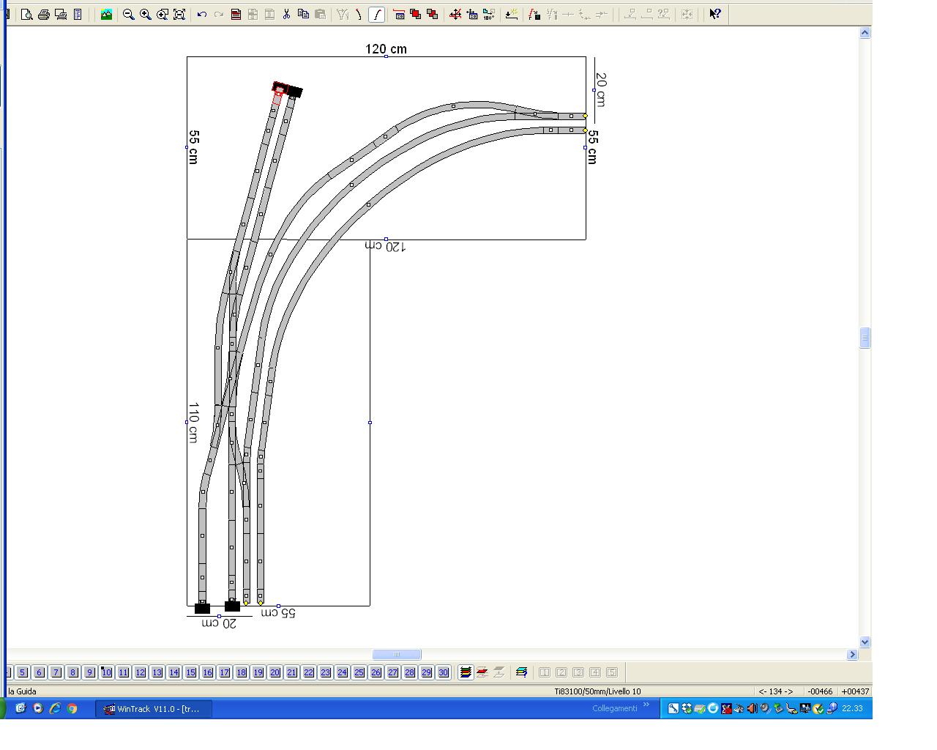937x750 pixels.
Task: Click the download arrow with star icon
Action: (x=512, y=14)
